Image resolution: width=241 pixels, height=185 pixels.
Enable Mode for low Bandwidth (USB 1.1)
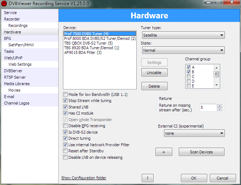tap(65, 94)
